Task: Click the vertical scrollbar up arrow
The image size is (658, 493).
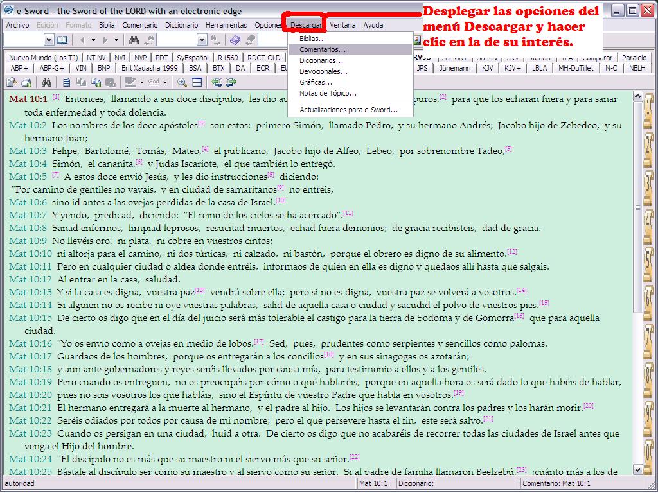Action: click(x=637, y=96)
